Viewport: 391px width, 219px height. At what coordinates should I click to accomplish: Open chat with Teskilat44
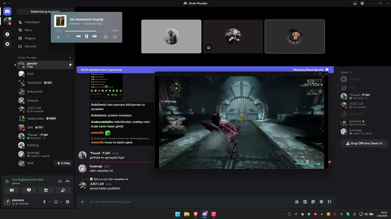pos(45,83)
